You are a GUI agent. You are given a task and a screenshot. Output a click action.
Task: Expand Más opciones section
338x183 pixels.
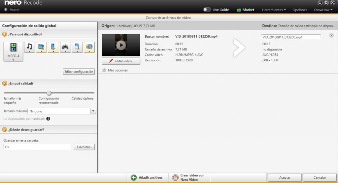click(x=104, y=70)
